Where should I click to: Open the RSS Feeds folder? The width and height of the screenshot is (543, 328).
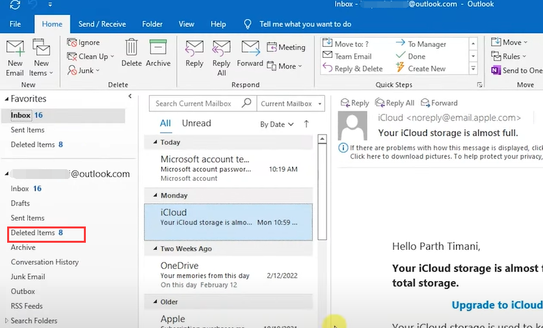click(27, 306)
